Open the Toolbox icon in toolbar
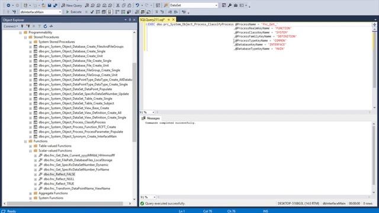 click(x=236, y=5)
